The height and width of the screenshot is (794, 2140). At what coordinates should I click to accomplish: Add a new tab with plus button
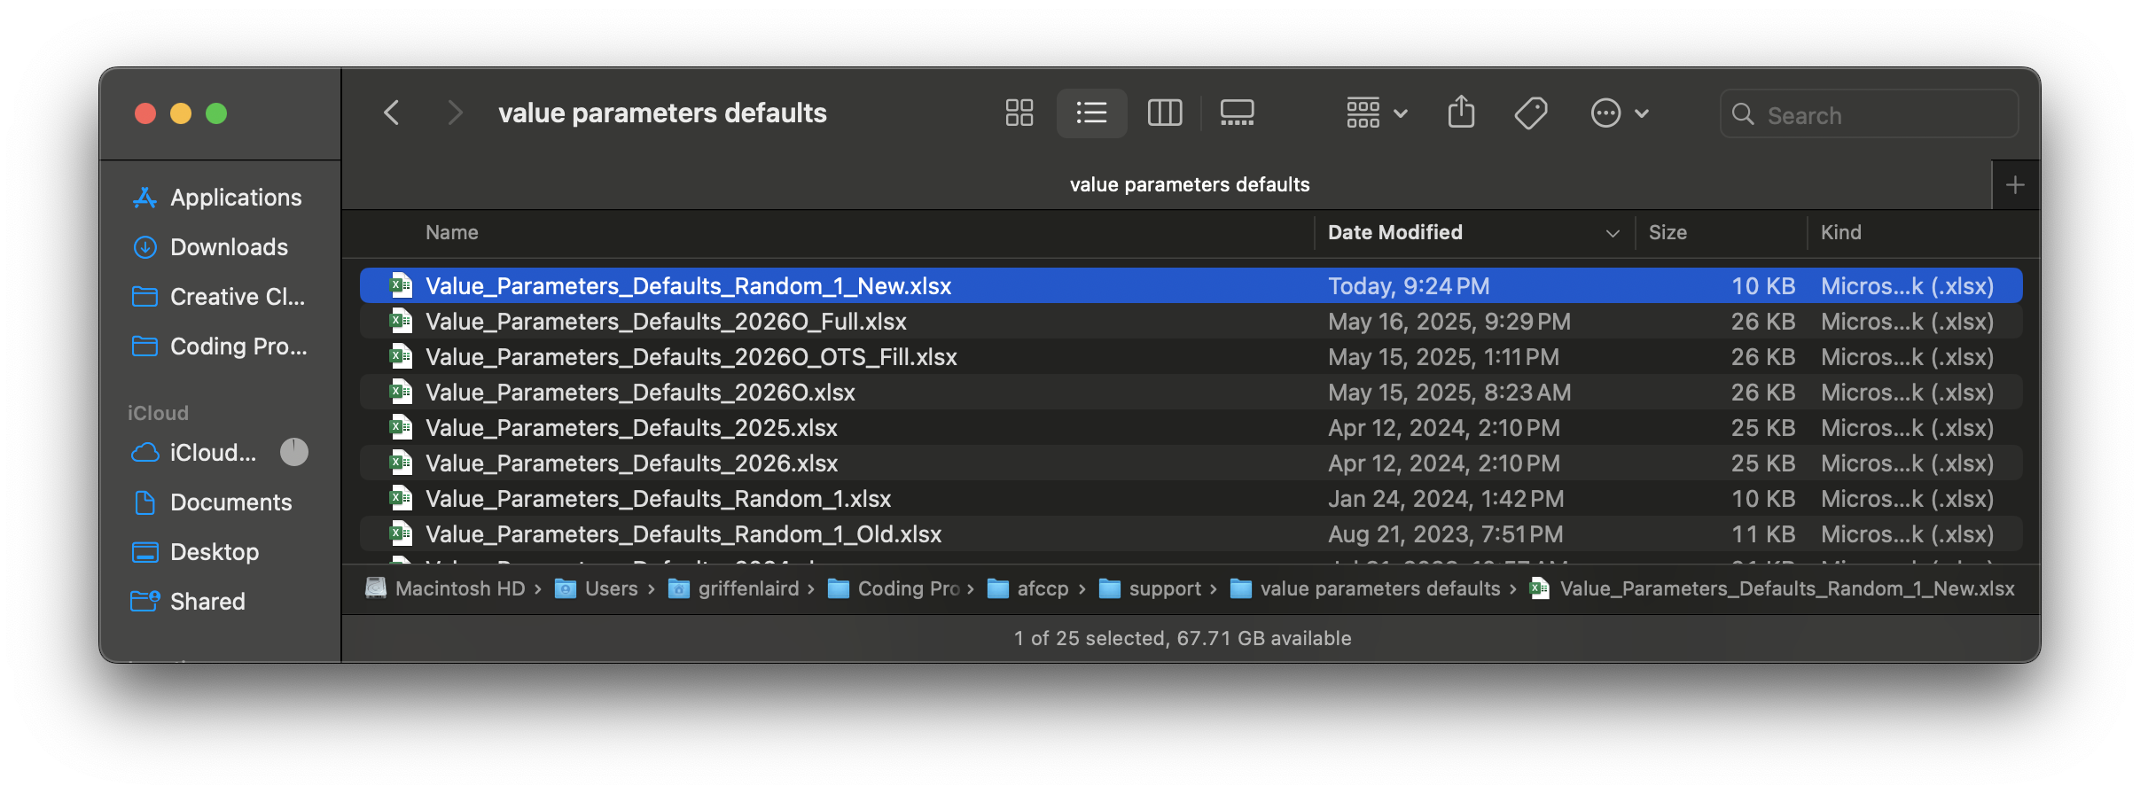[x=2015, y=184]
